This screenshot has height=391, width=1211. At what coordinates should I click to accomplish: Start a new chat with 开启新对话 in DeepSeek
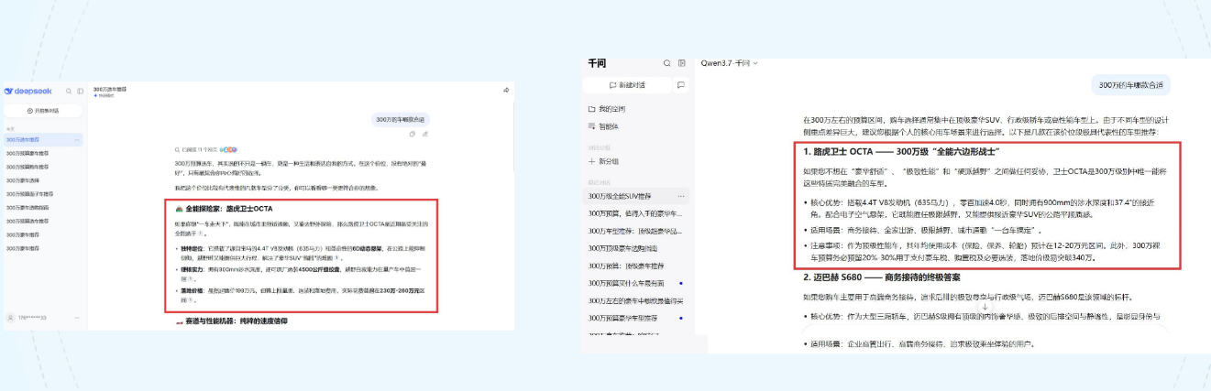point(43,110)
